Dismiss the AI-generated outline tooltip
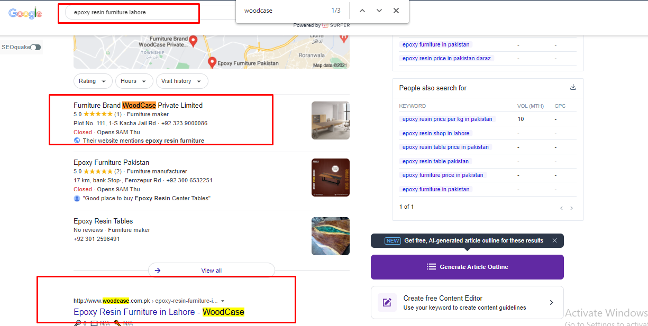This screenshot has width=648, height=326. [x=554, y=240]
